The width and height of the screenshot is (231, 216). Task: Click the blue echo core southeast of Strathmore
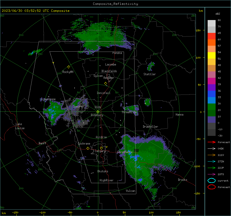pyautogui.click(x=135, y=157)
